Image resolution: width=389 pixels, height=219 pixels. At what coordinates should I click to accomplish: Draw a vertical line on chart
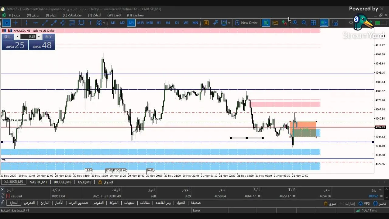click(x=26, y=23)
